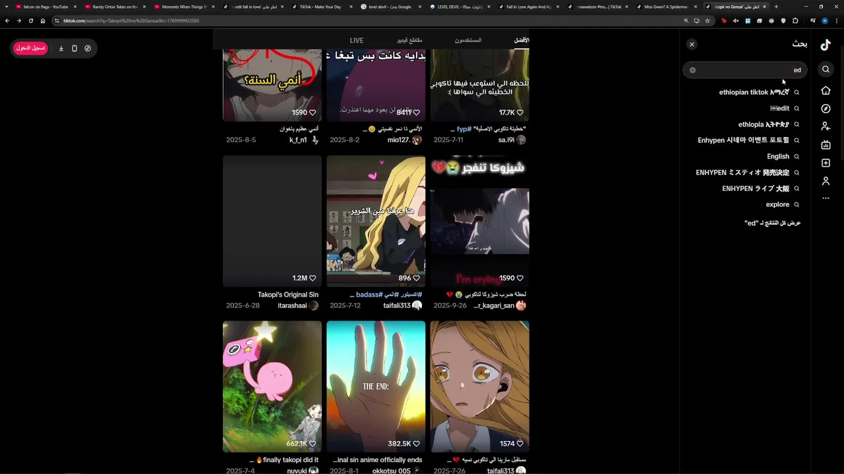Image resolution: width=844 pixels, height=474 pixels.
Task: Show all results for "ed"
Action: (772, 223)
